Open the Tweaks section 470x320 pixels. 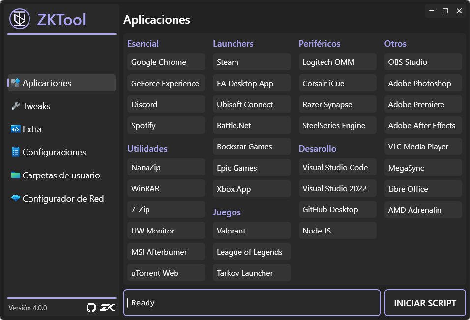pos(61,106)
